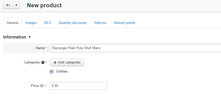This screenshot has width=221, height=96.
Task: Open the SEO tab
Action: point(48,23)
